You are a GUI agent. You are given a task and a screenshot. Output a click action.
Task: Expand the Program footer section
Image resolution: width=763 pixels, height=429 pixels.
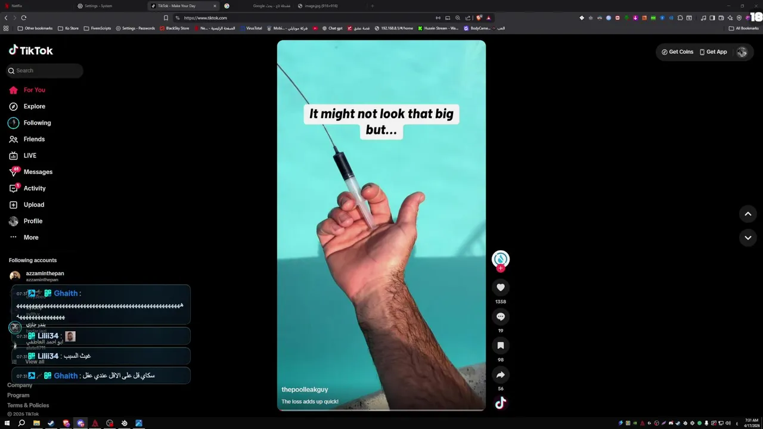coord(18,395)
